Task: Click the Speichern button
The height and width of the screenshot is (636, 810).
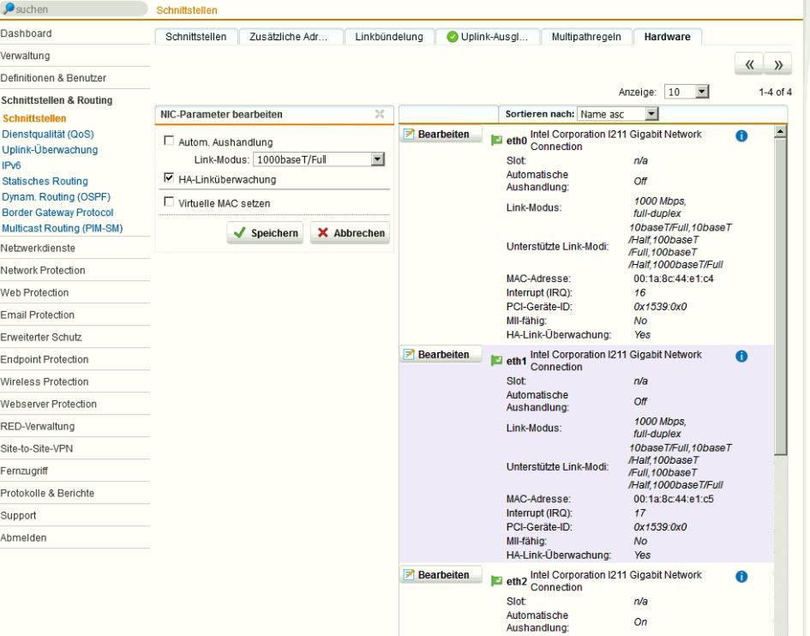Action: click(x=265, y=233)
